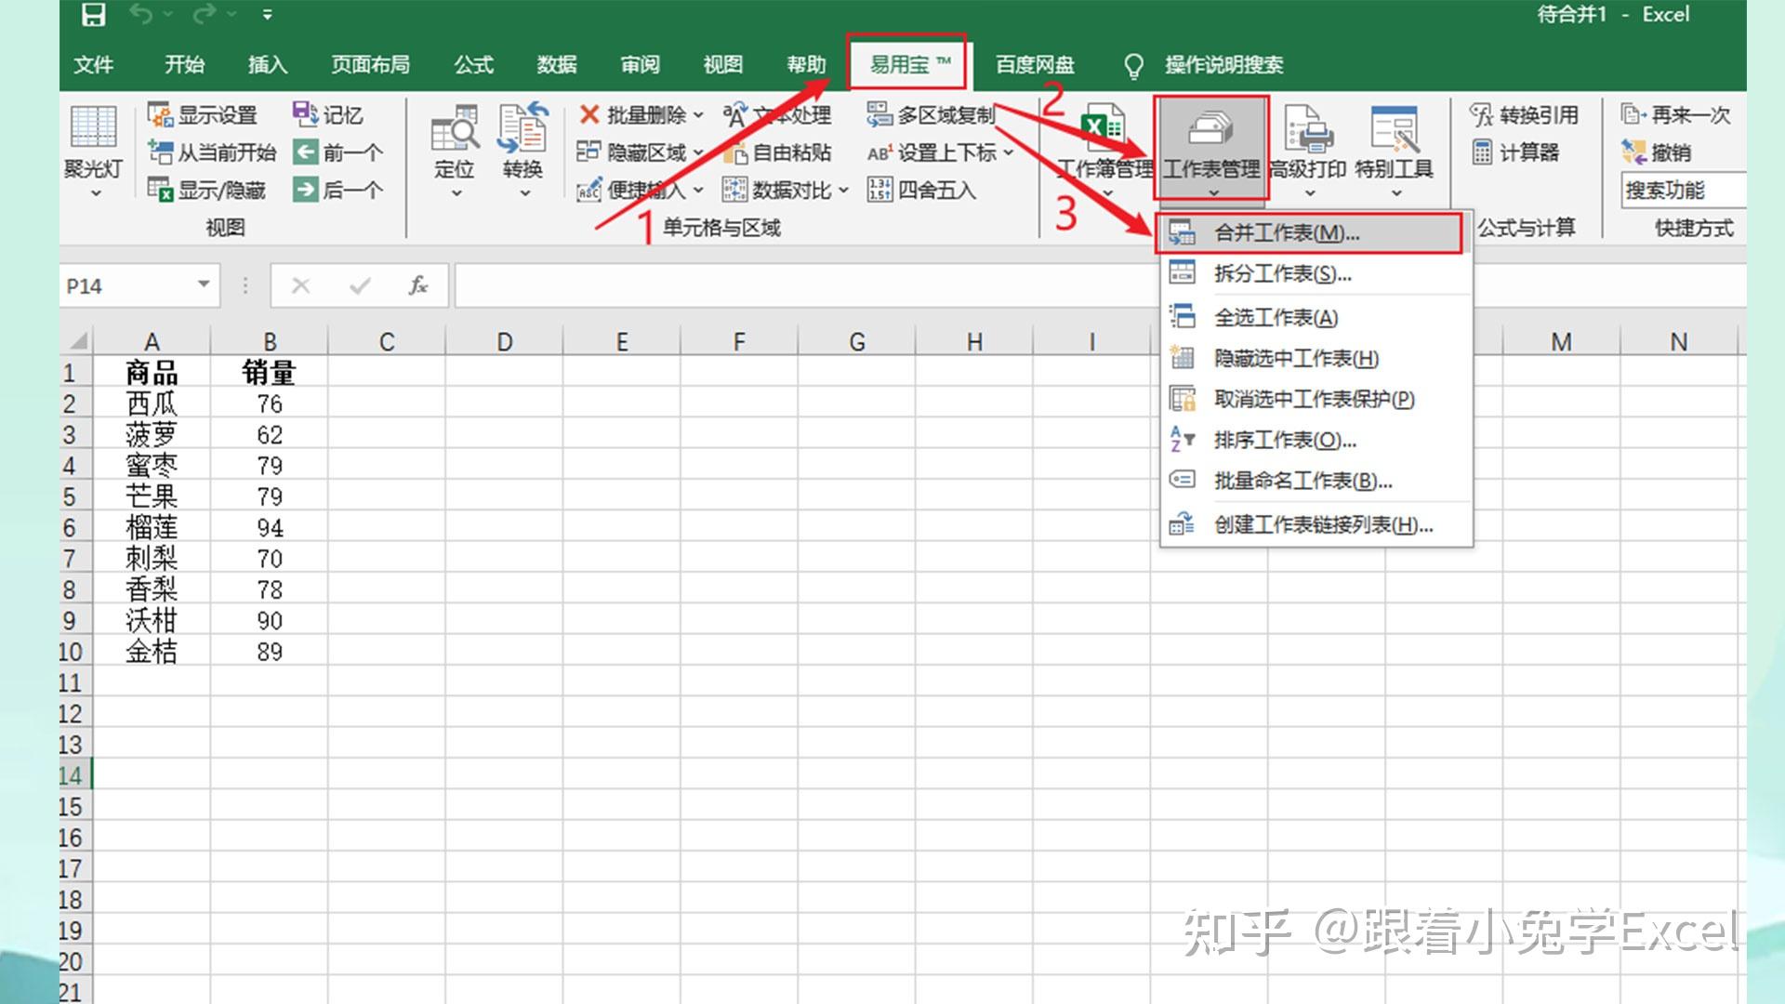This screenshot has height=1004, width=1785.
Task: Choose 全选工作表(A) from the menu
Action: click(1316, 317)
